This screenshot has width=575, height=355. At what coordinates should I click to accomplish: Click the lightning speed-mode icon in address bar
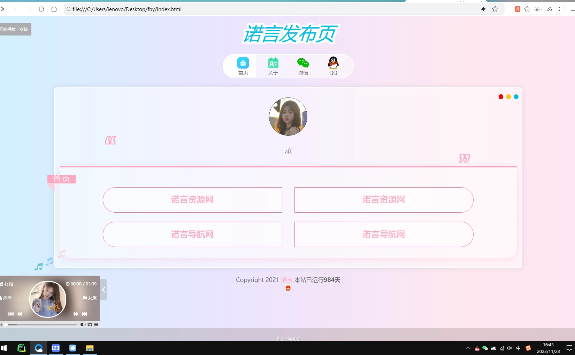click(483, 9)
